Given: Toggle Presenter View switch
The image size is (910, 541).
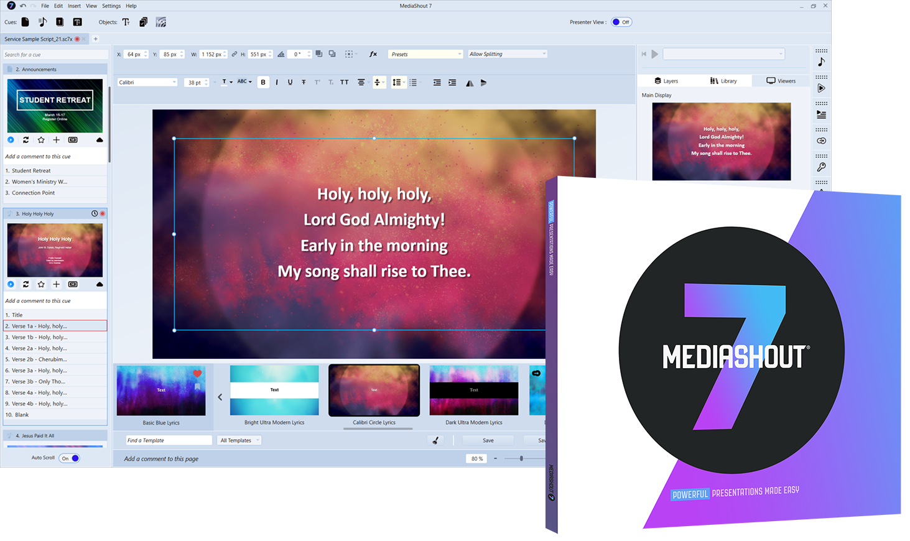Looking at the screenshot, I should pyautogui.click(x=621, y=22).
